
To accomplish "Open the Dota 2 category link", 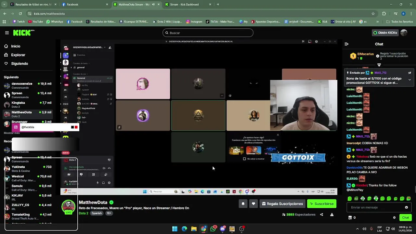I will pos(84,213).
